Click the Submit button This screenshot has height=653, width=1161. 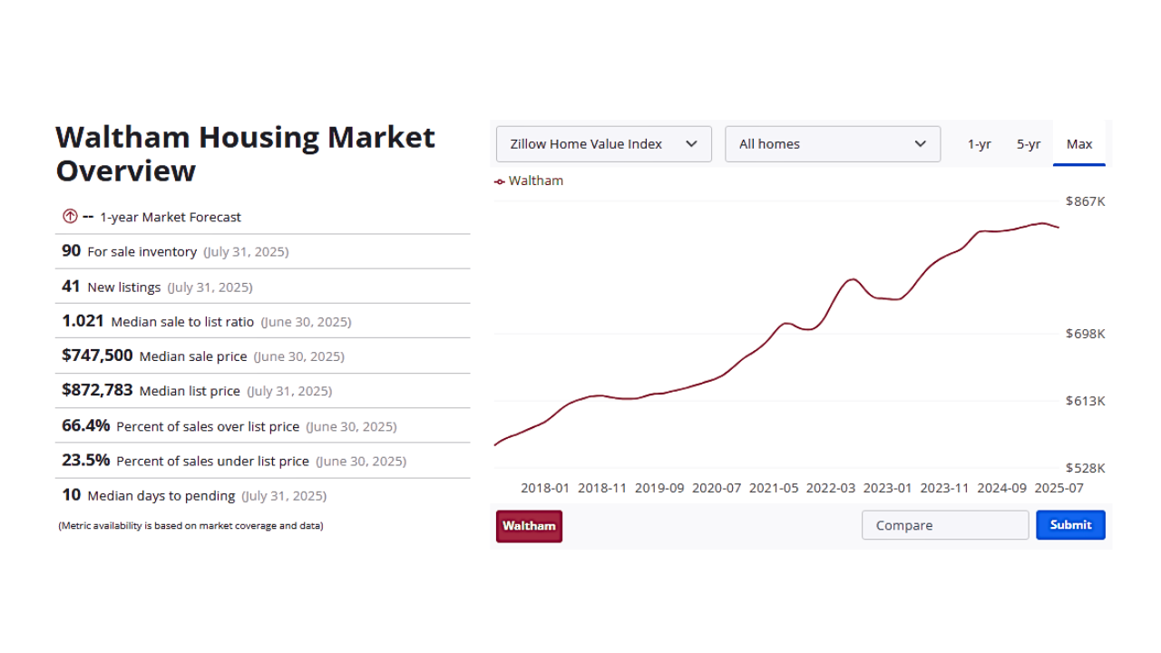point(1070,525)
